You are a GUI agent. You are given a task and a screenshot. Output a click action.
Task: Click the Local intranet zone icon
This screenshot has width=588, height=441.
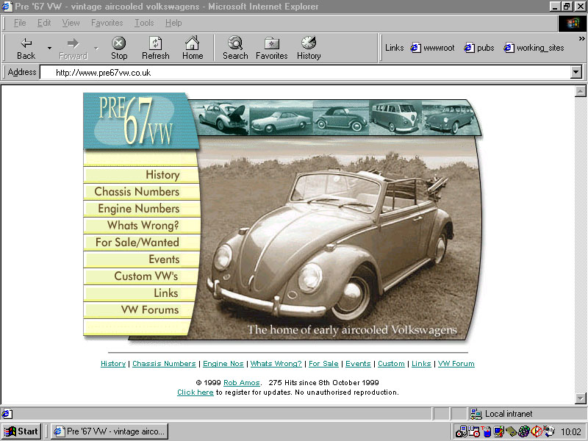point(476,414)
